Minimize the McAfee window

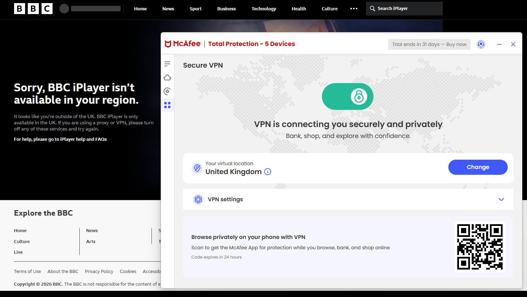(x=500, y=44)
